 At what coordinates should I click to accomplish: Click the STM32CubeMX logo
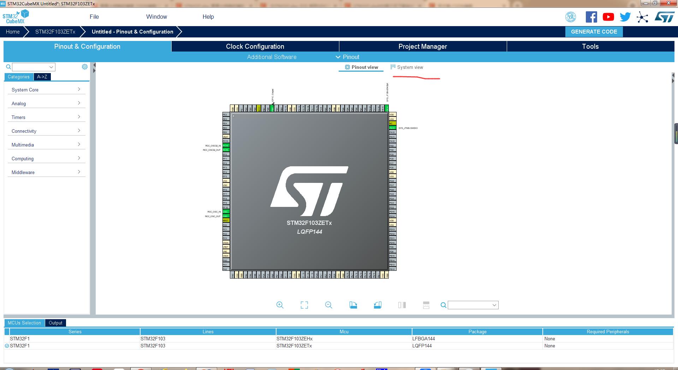coord(16,17)
